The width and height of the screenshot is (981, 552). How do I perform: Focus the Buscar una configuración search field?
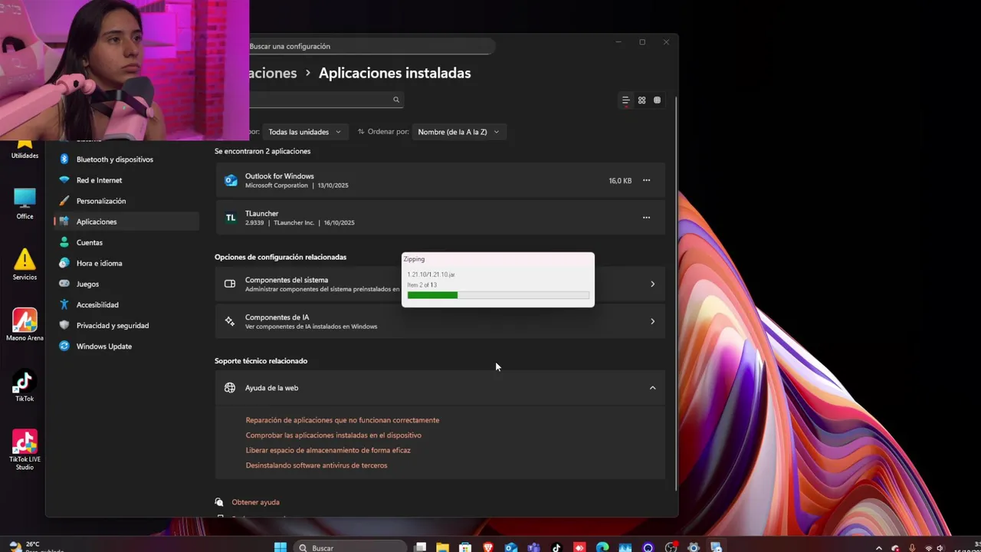[x=370, y=46]
